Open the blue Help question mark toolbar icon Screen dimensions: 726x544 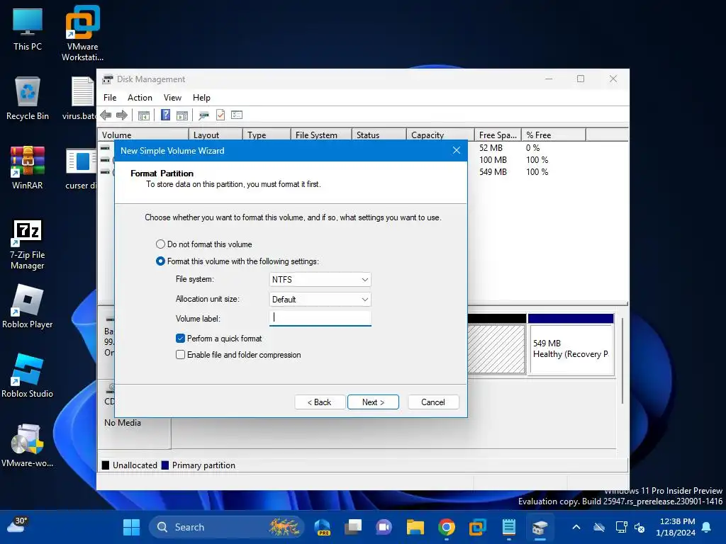(x=166, y=115)
